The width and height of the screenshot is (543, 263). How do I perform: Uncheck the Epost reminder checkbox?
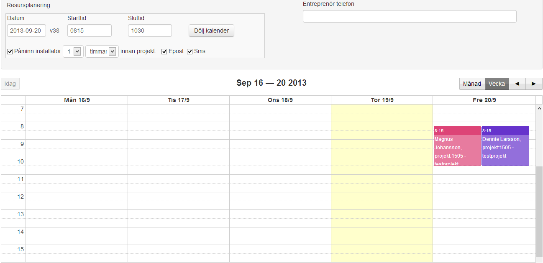point(164,51)
